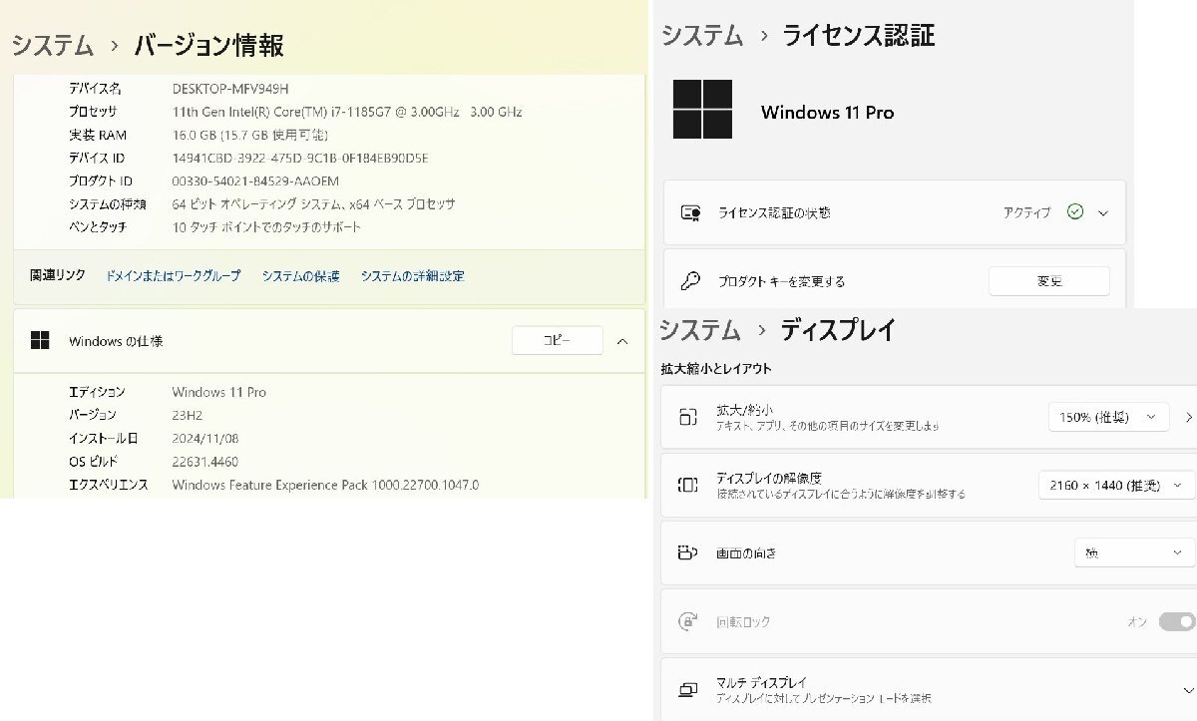Screen dimensions: 1197x721
Task: Select the product ID 00330-54021-84529-AAOEM
Action: coord(255,181)
